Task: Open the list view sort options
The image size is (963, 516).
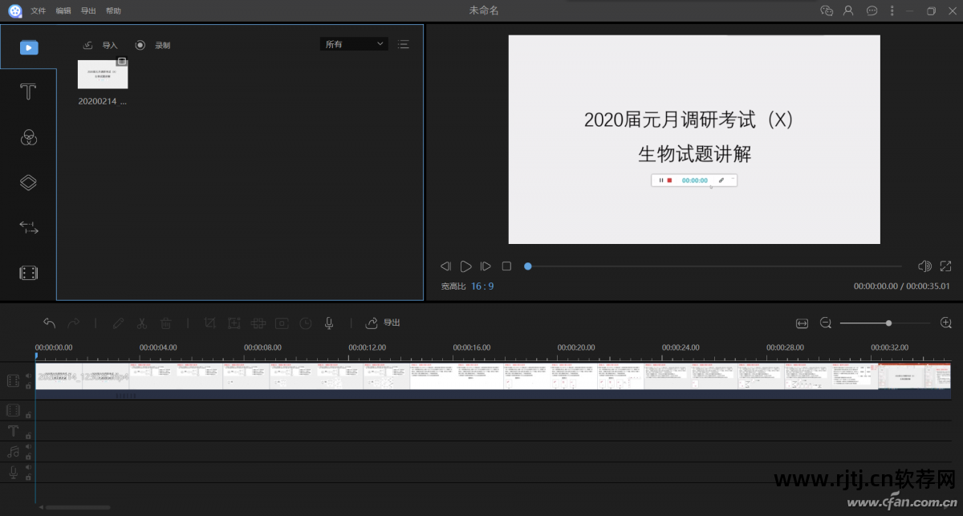Action: [403, 44]
